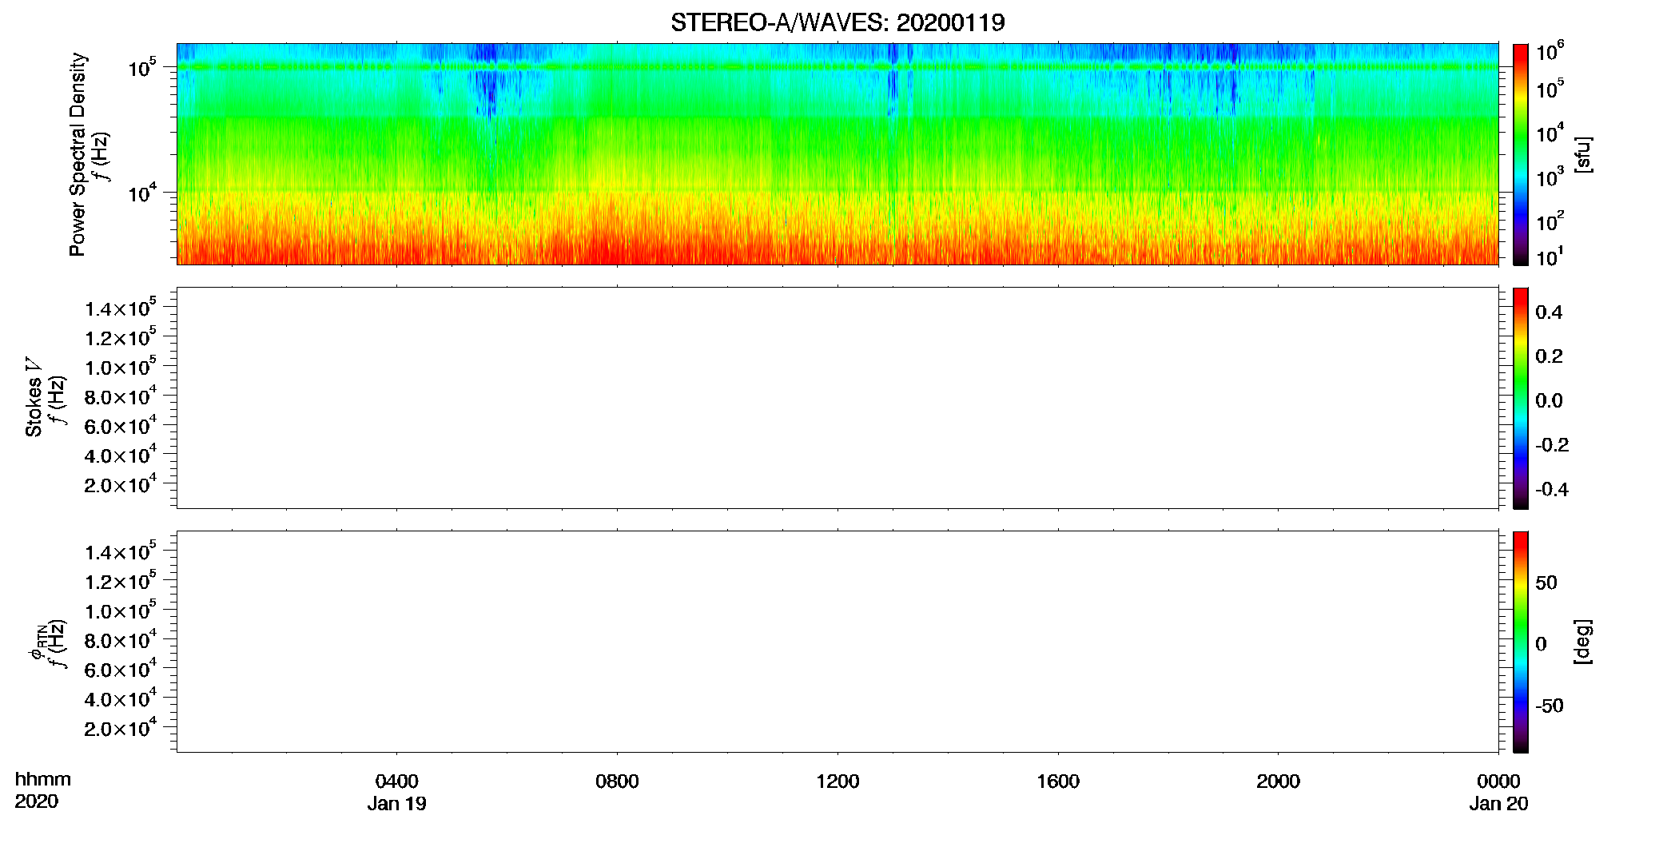The height and width of the screenshot is (863, 1675).
Task: Click the empty phi RTN plot panel
Action: [837, 642]
